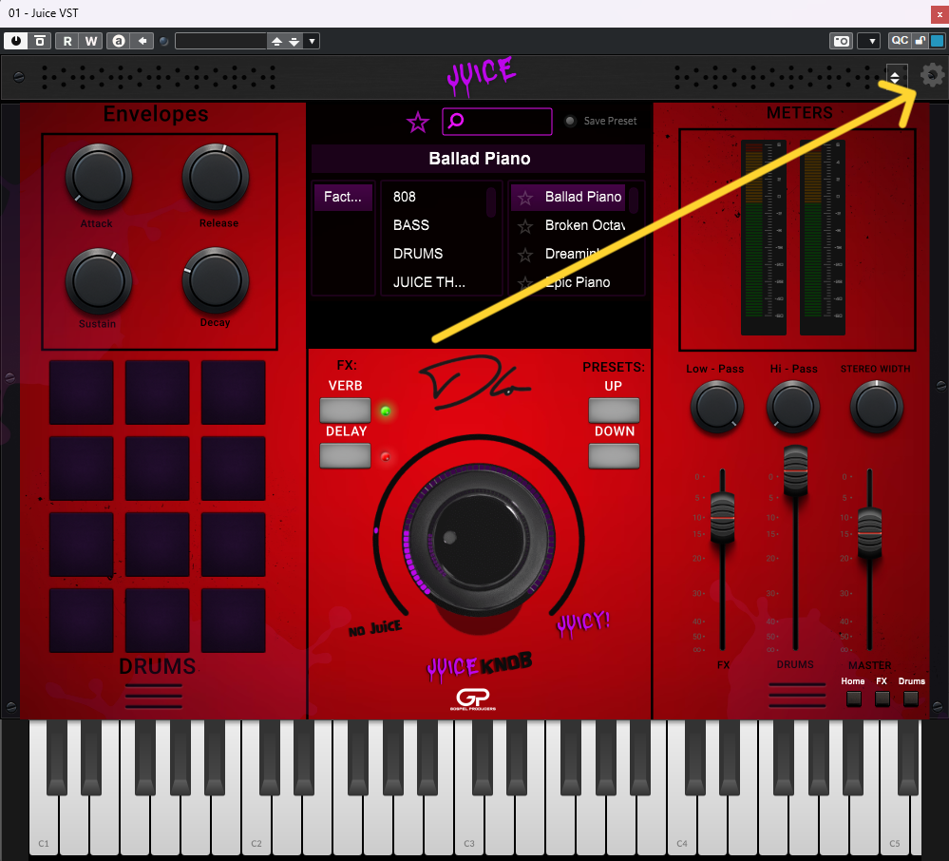The width and height of the screenshot is (949, 861).
Task: Click the big Juice knob
Action: [478, 538]
